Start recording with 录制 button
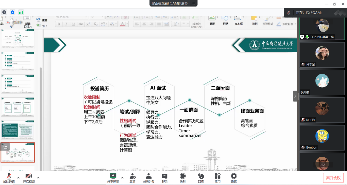 click(x=183, y=178)
